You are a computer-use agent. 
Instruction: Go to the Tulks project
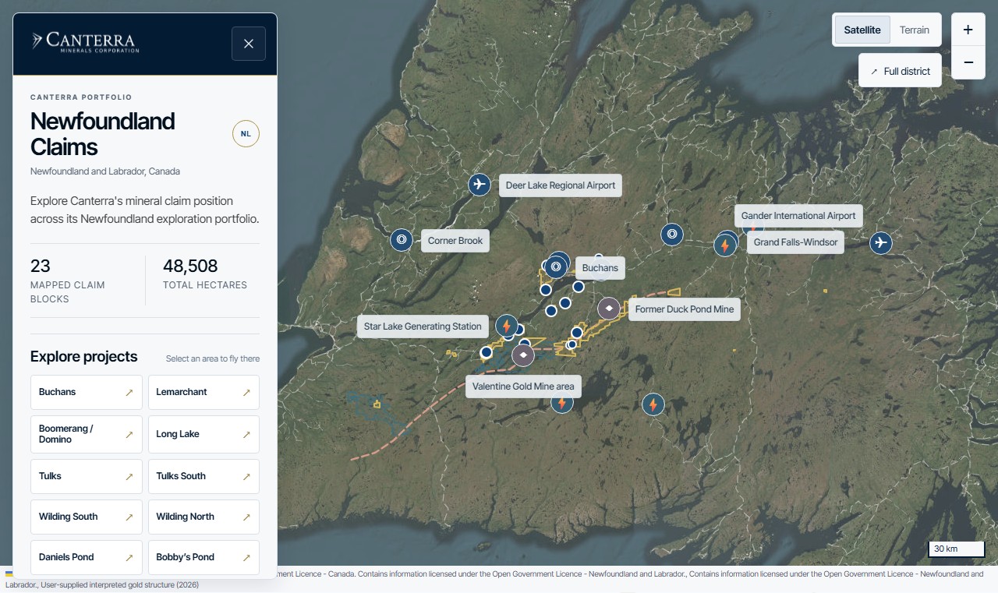87,476
